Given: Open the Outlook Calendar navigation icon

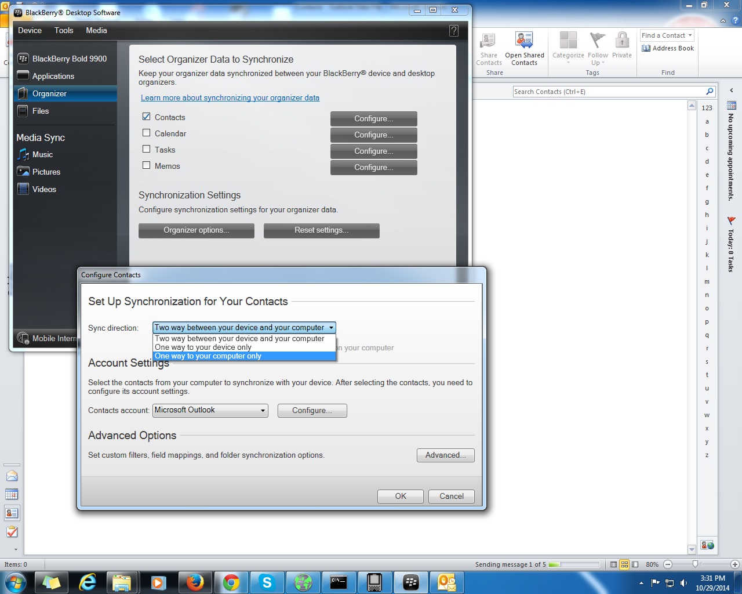Looking at the screenshot, I should click(x=12, y=494).
